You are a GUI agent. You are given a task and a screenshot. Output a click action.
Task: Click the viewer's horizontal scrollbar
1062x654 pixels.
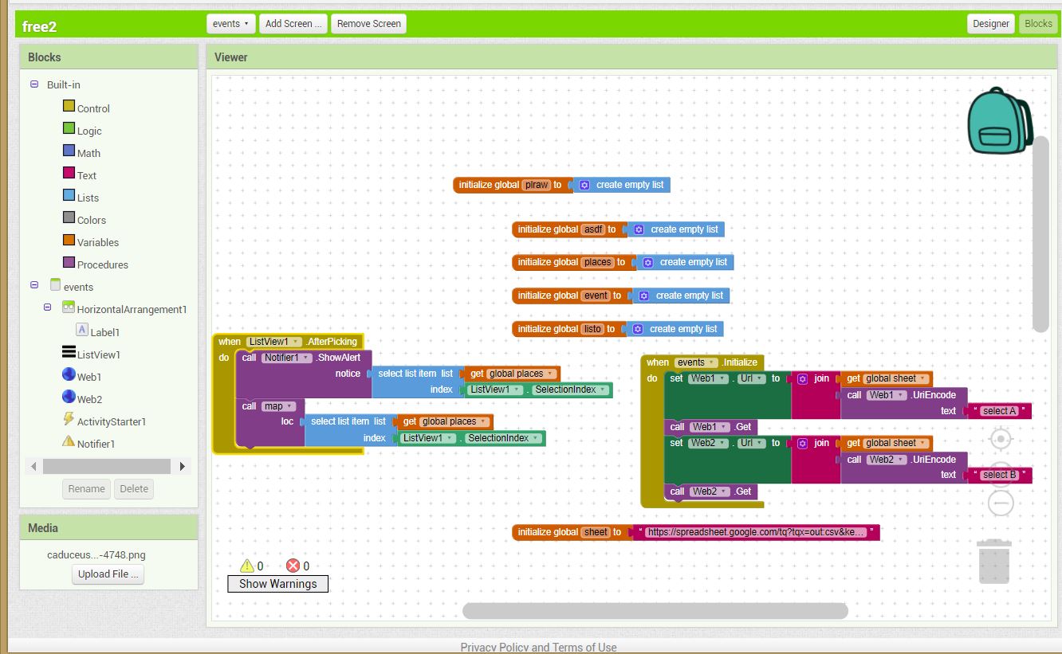click(655, 611)
